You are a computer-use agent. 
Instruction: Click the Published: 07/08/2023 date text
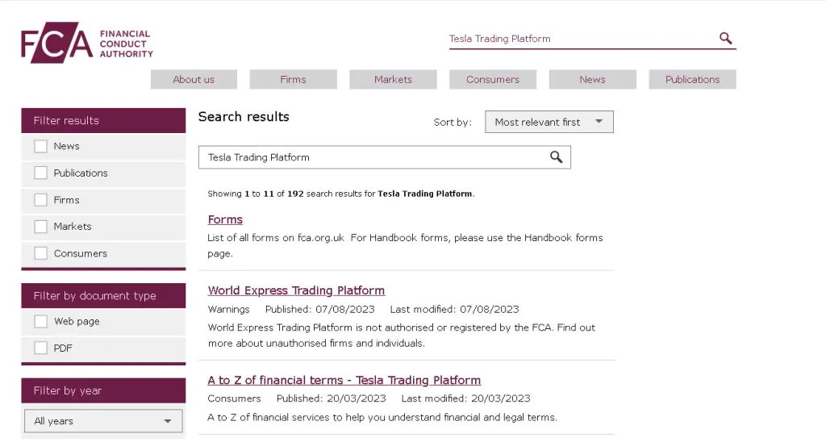pos(319,309)
